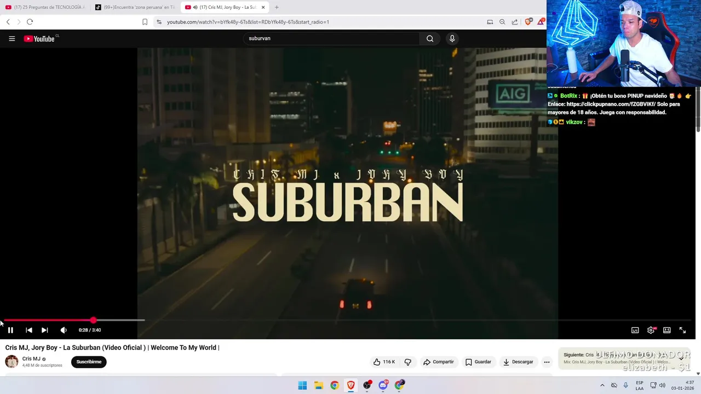
Task: Open the ESP LAA language switcher
Action: click(640, 385)
